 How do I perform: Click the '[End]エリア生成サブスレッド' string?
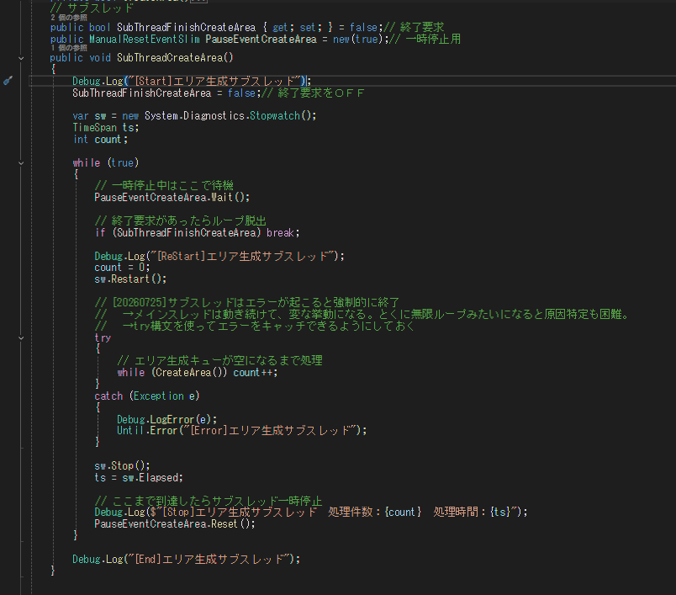coord(209,560)
